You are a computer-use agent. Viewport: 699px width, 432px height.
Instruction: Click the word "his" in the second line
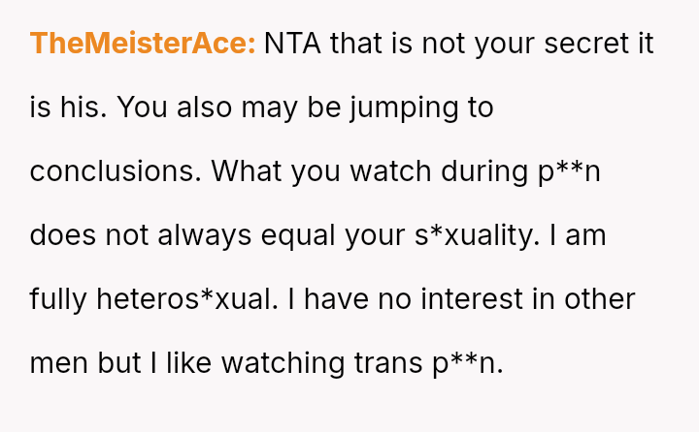pyautogui.click(x=80, y=108)
